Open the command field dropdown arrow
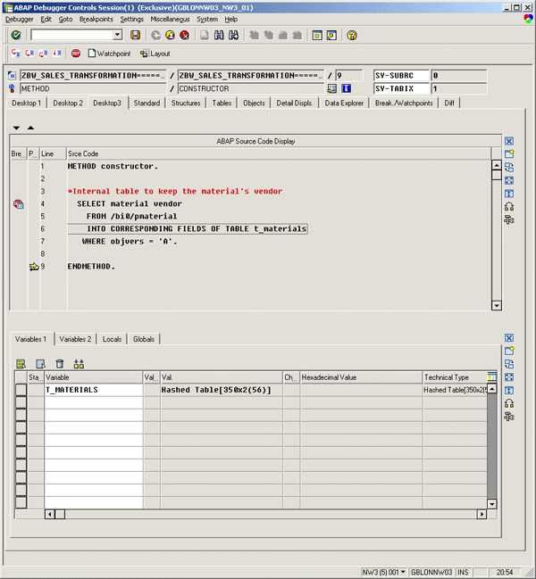The width and height of the screenshot is (536, 579). point(117,35)
